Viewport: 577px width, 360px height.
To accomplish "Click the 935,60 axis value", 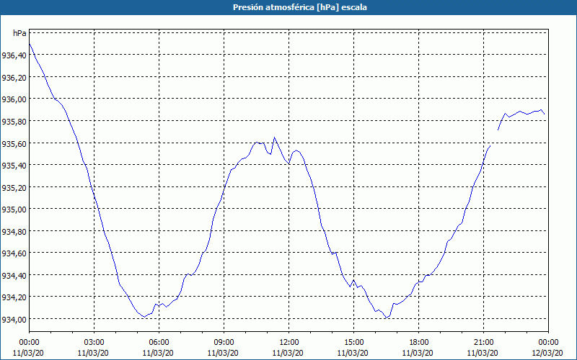I will pyautogui.click(x=14, y=143).
